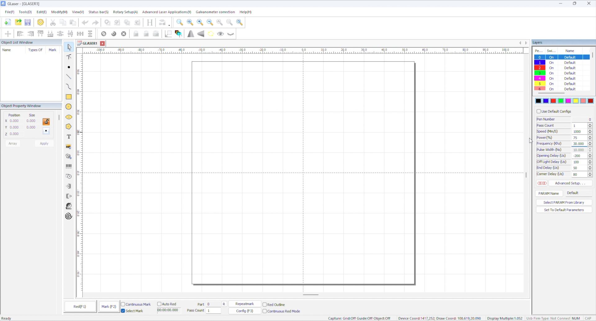596x321 pixels.
Task: Tick the Use Default Configs checkbox
Action: tap(539, 111)
